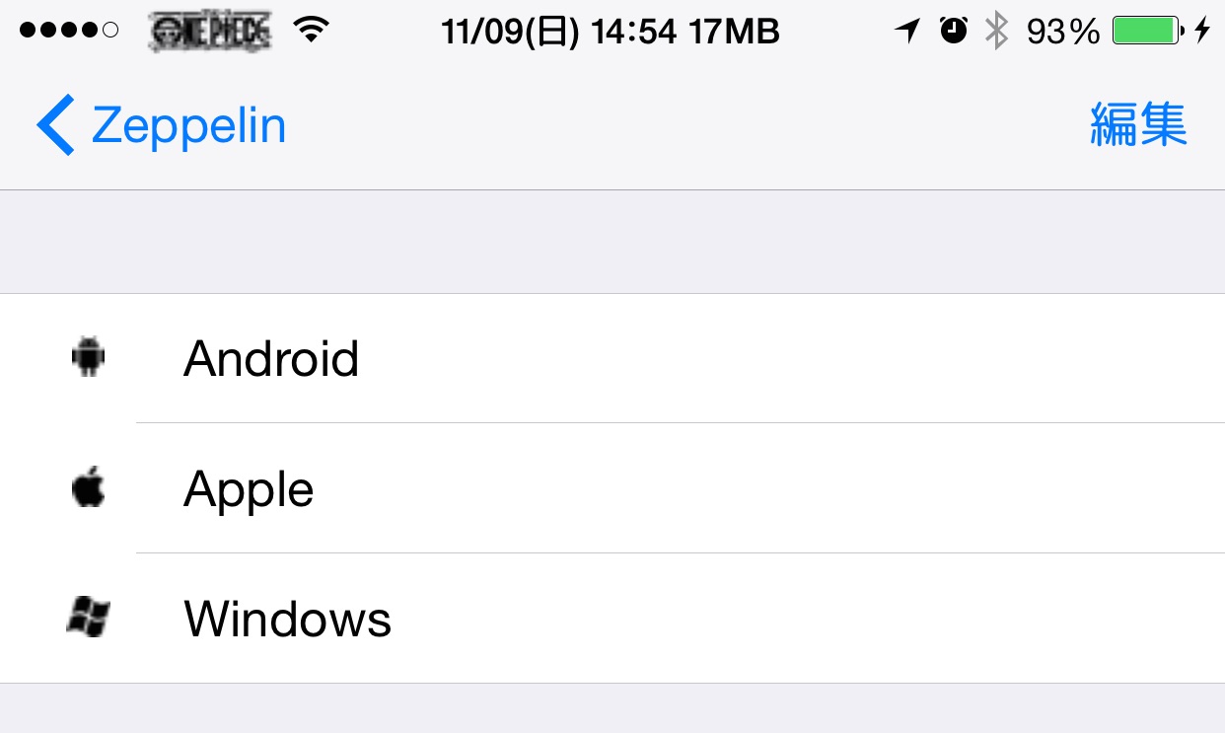Image resolution: width=1225 pixels, height=733 pixels.
Task: Tap the green battery icon
Action: pyautogui.click(x=1148, y=32)
